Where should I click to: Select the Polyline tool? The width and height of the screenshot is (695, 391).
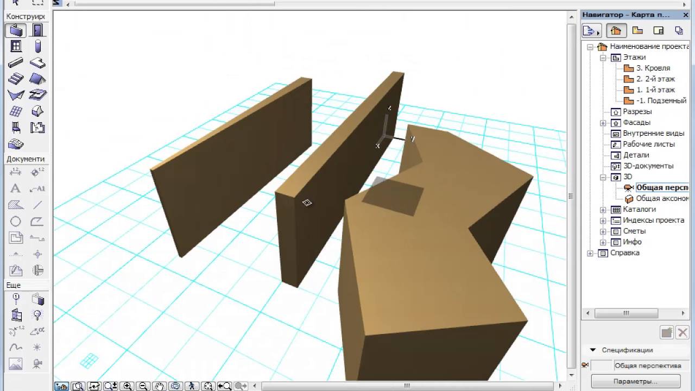pyautogui.click(x=37, y=221)
